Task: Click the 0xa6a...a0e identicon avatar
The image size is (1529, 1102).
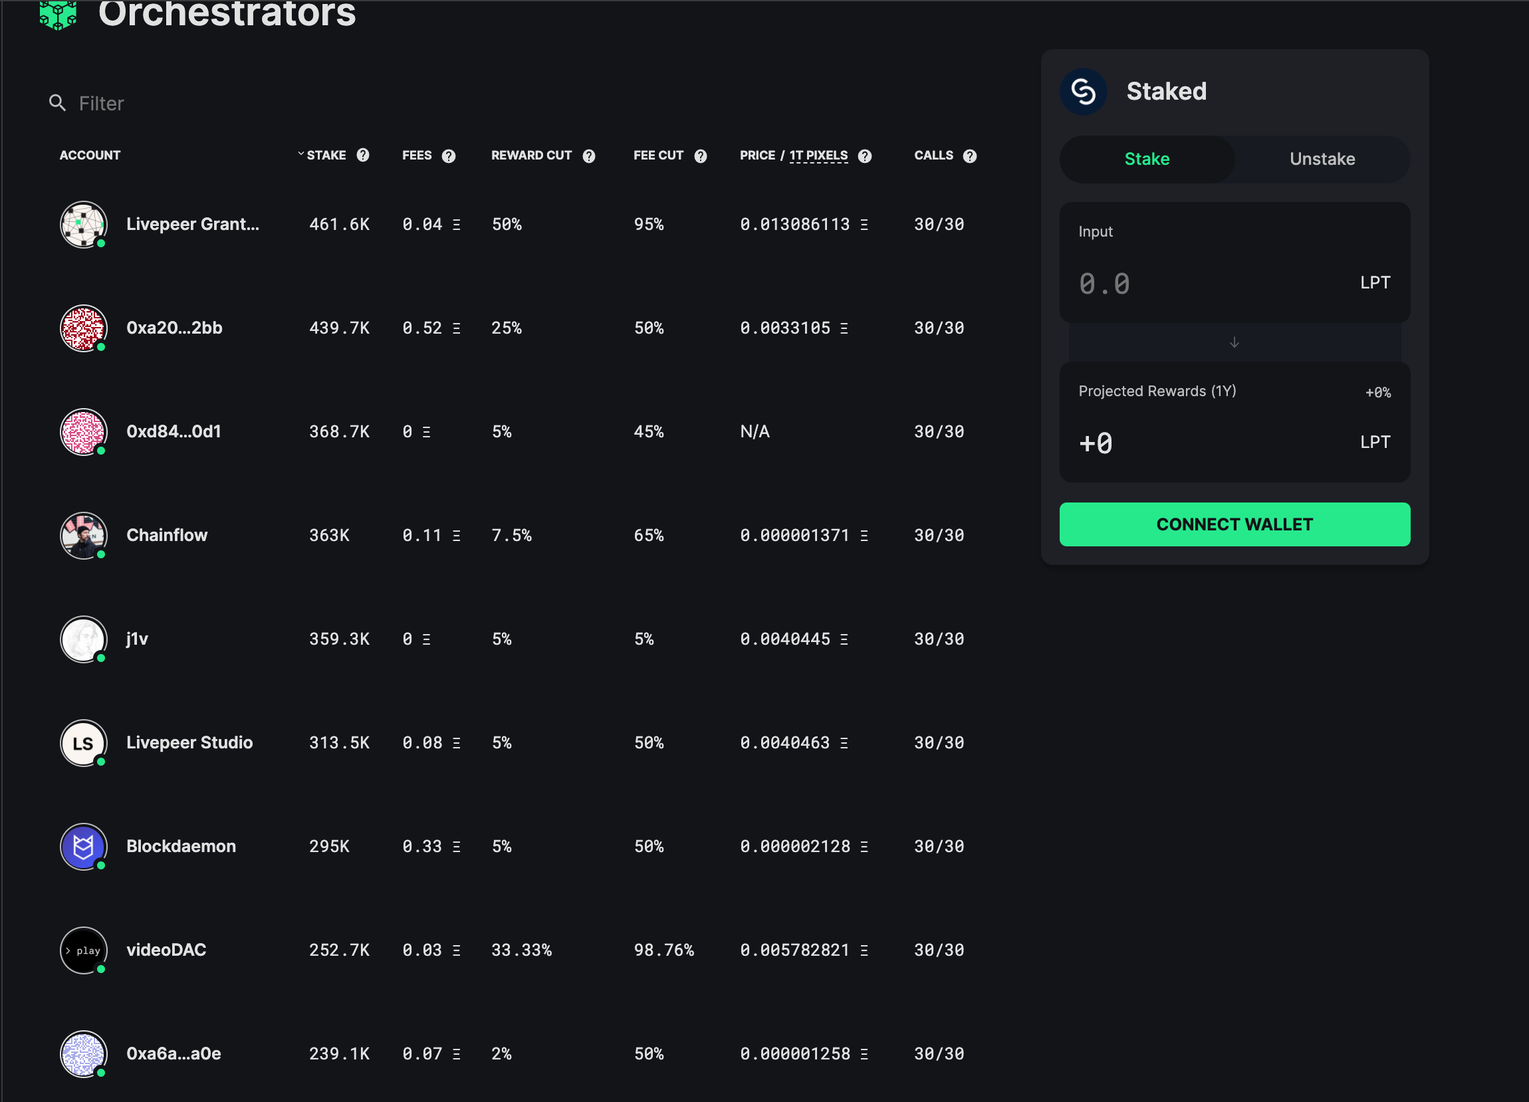Action: pos(84,1055)
